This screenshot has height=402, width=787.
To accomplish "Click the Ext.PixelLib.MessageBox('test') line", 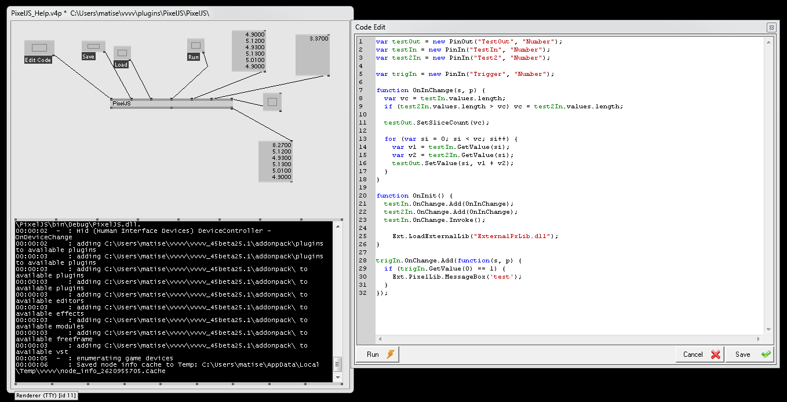I will [x=457, y=277].
